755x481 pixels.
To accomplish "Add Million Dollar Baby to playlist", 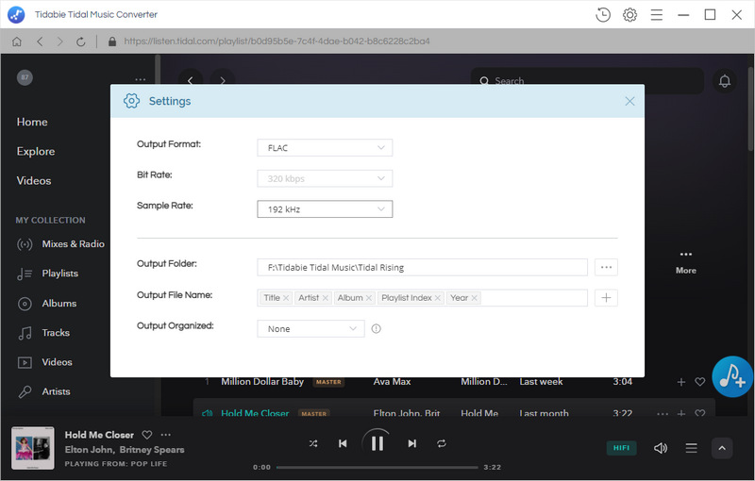I will click(680, 382).
